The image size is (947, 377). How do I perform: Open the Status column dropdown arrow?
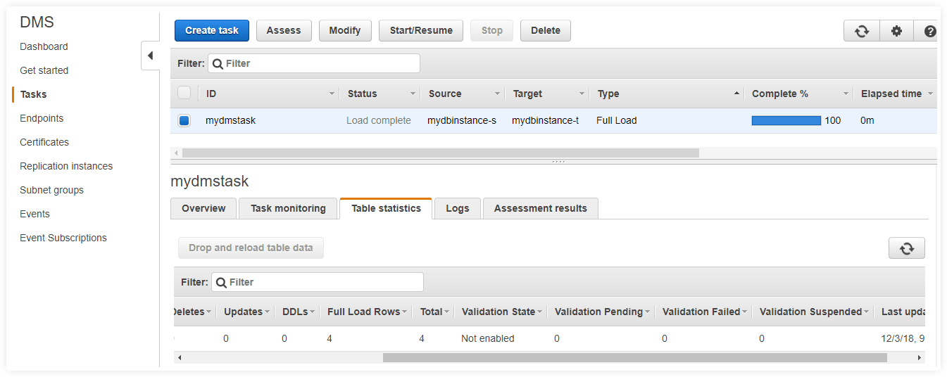coord(413,94)
